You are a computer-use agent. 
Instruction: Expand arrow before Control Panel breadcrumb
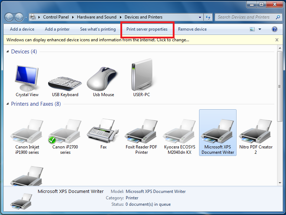tap(39, 17)
